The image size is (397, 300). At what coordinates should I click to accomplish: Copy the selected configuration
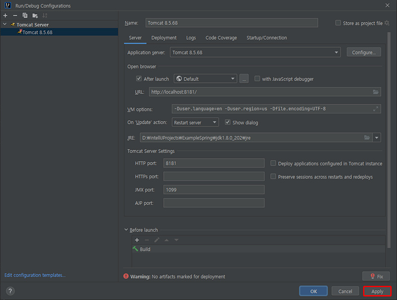click(25, 16)
